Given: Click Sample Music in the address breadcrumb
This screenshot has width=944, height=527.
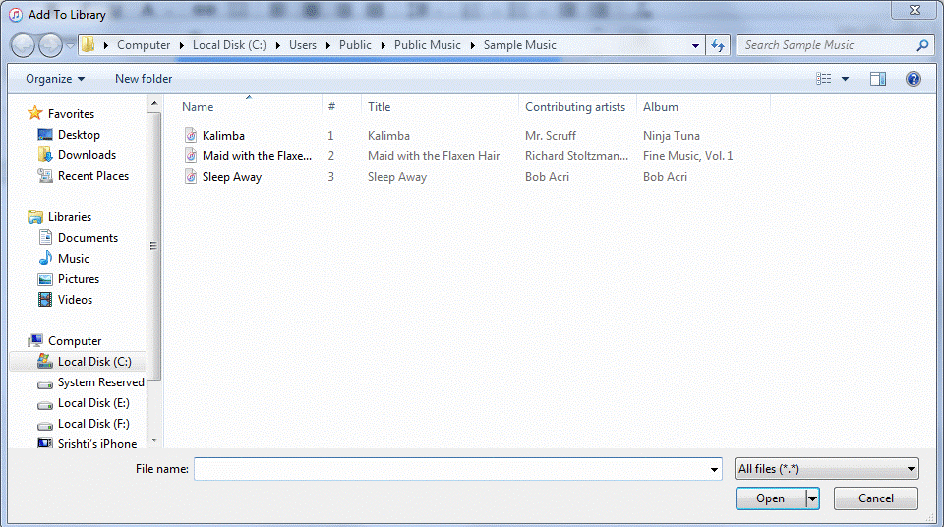Looking at the screenshot, I should (x=519, y=45).
